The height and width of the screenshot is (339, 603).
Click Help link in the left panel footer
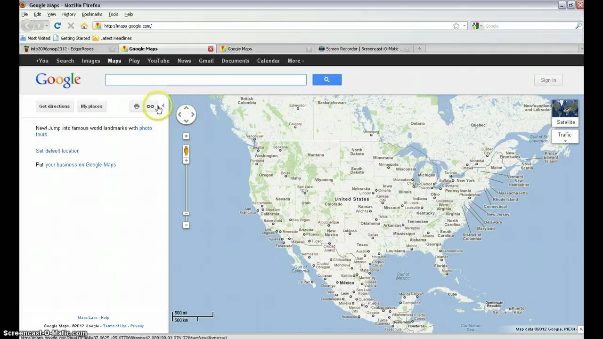click(105, 318)
